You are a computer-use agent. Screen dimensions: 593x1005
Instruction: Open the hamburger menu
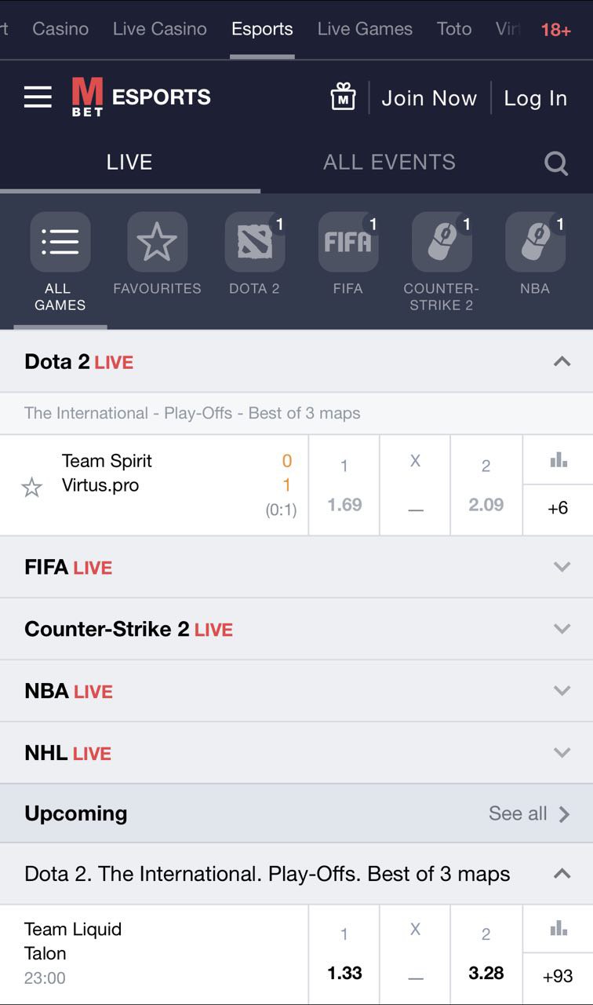point(38,97)
